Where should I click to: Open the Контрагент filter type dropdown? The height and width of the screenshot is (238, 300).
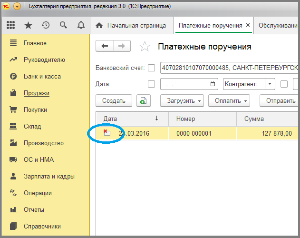pos(270,84)
